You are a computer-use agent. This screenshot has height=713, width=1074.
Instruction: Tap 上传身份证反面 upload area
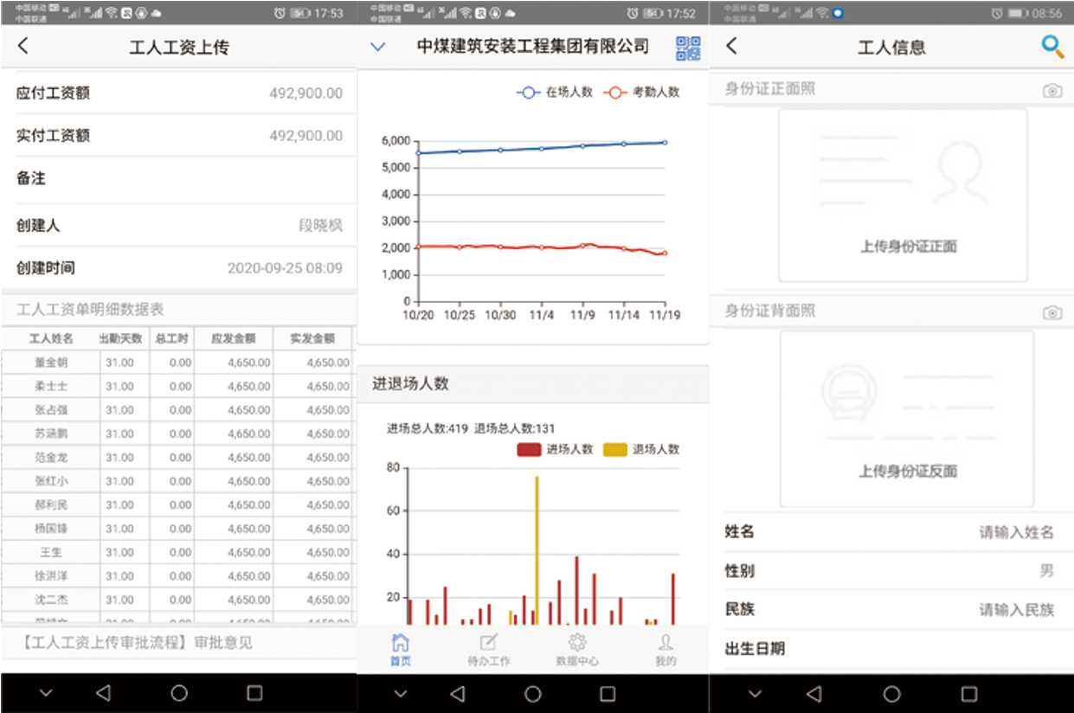pos(906,419)
